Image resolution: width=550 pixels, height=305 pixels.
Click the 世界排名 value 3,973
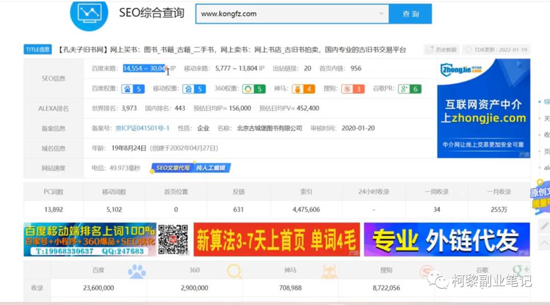[129, 108]
